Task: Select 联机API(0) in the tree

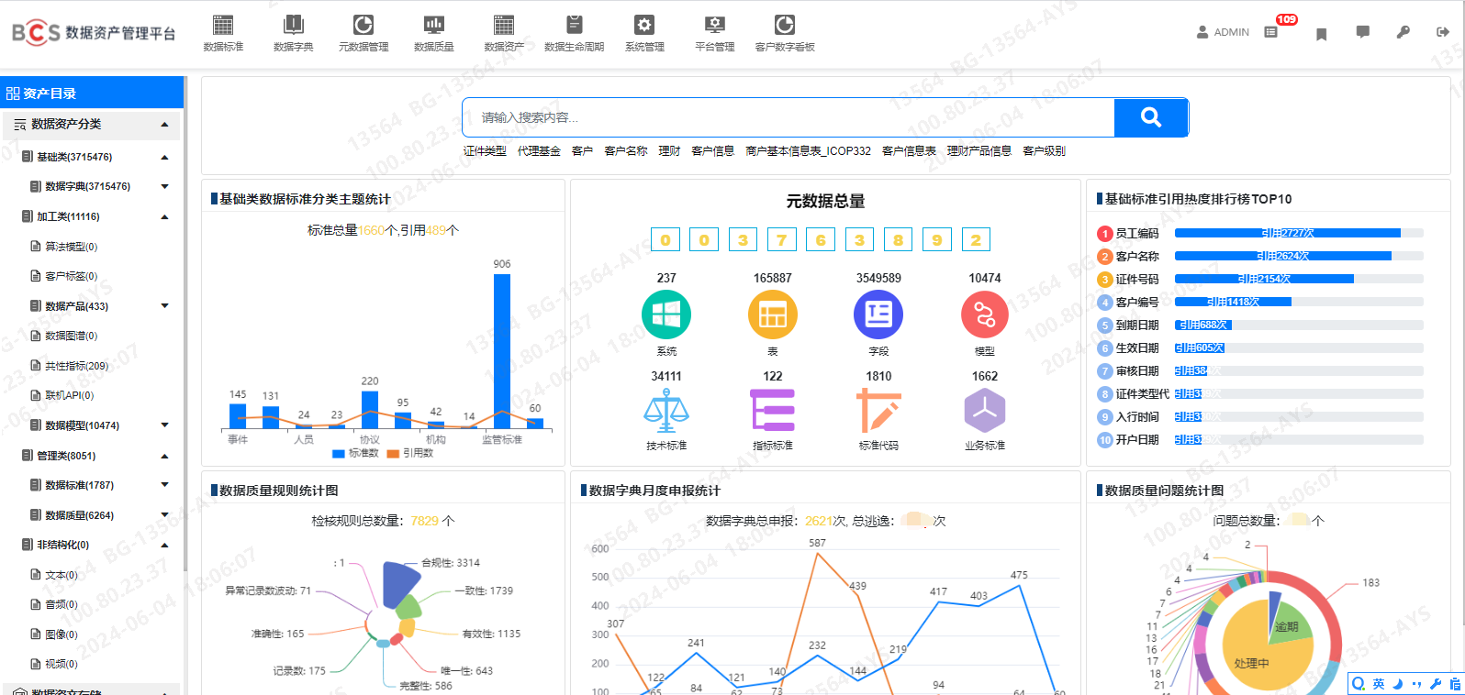Action: tap(69, 395)
